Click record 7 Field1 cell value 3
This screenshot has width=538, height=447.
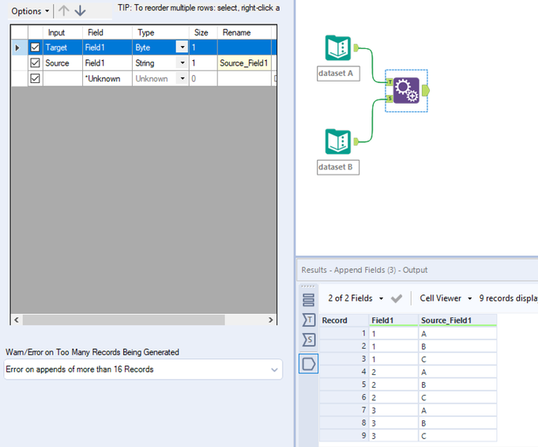coord(394,411)
